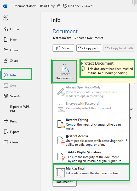This screenshot has width=137, height=191.
Task: Click No Label sensitivity text in title bar
Action: tap(74, 6)
